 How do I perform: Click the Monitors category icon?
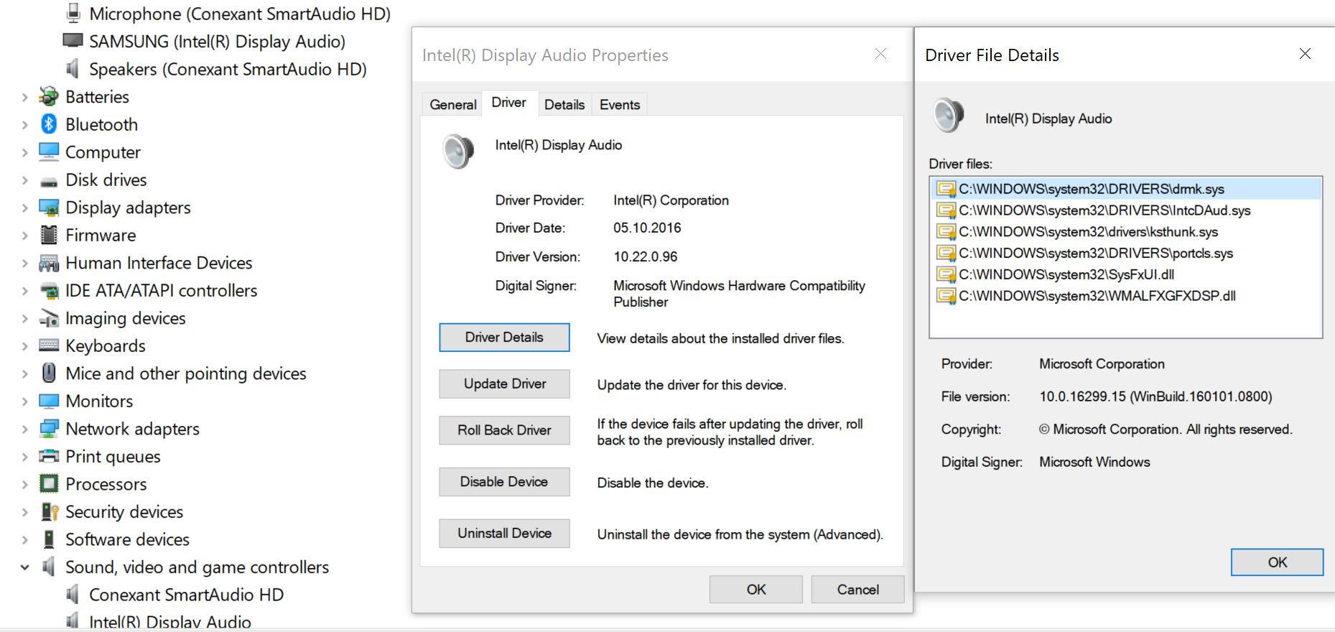point(49,401)
